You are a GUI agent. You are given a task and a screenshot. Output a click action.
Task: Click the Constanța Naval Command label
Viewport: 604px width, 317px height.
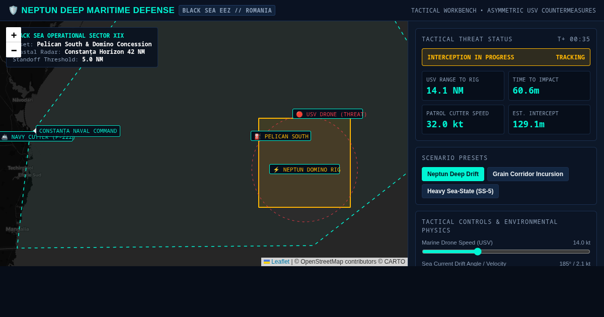(78, 131)
